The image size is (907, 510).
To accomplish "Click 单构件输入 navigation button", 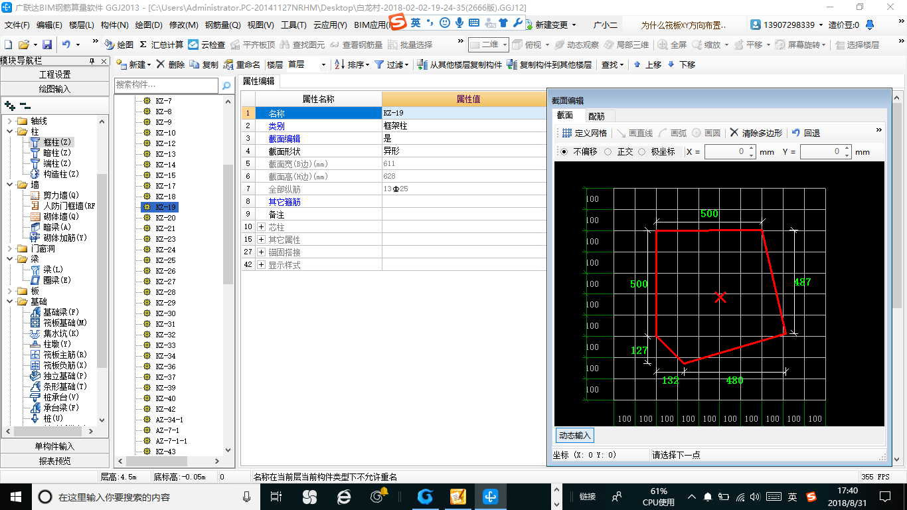I will (x=54, y=446).
